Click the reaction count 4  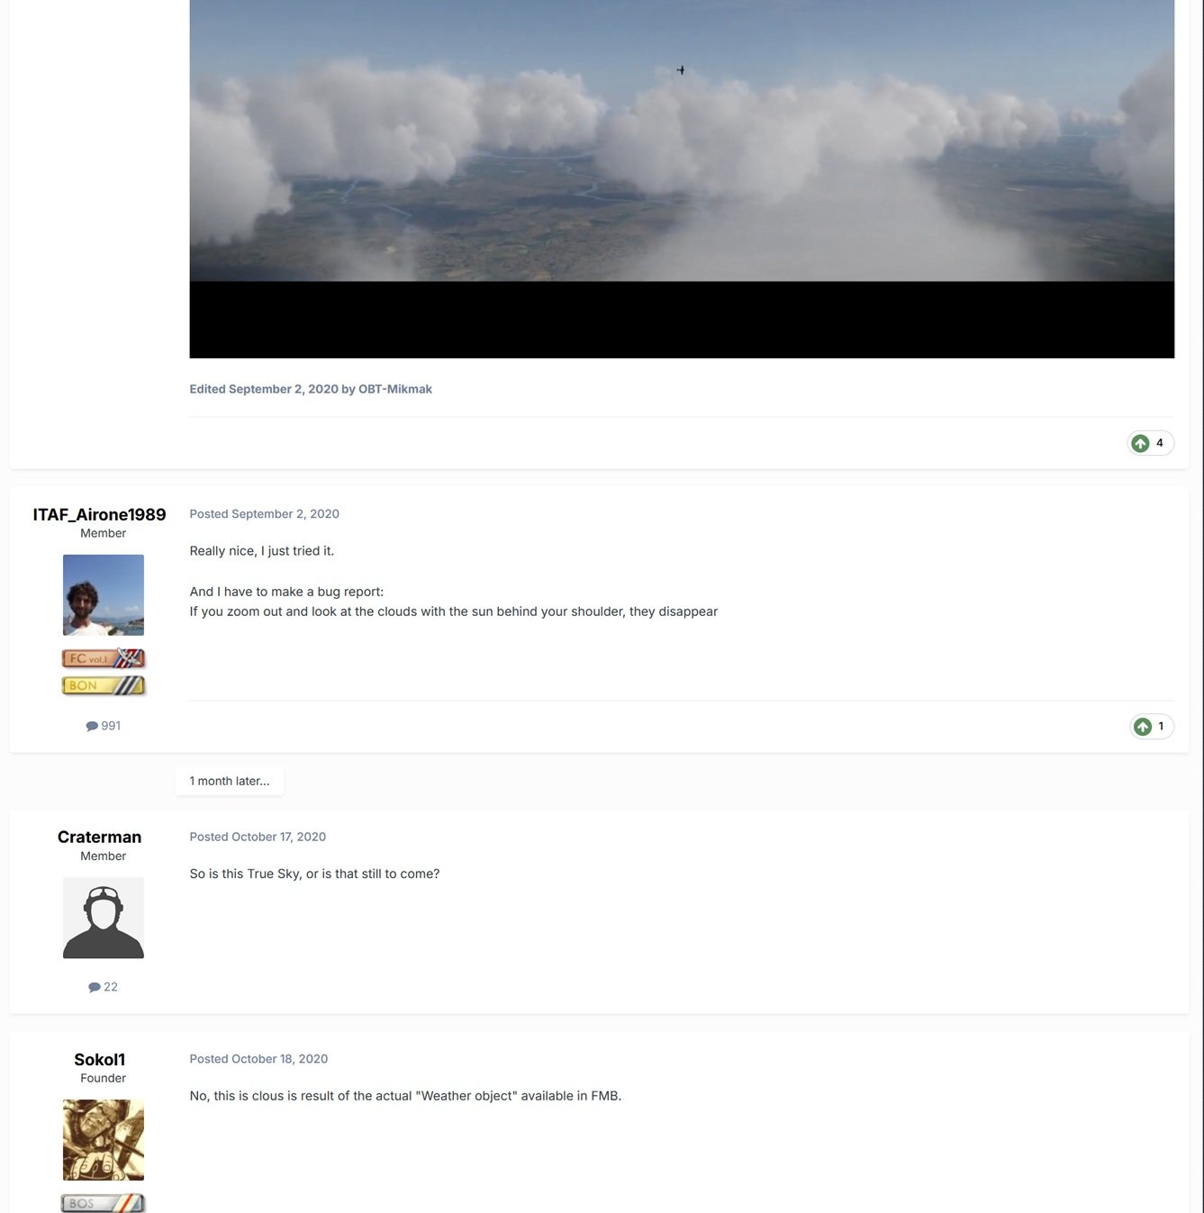click(1160, 443)
